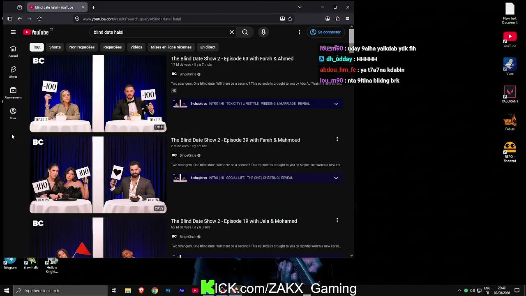Open the browser tab search dropdown
This screenshot has width=526, height=296.
click(300, 7)
